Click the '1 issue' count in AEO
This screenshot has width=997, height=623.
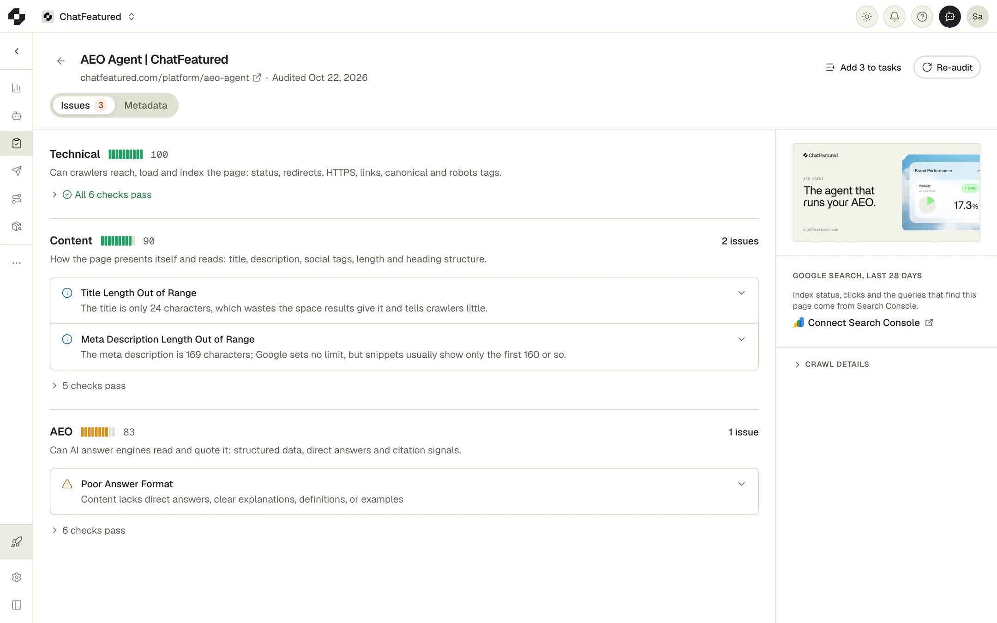743,432
